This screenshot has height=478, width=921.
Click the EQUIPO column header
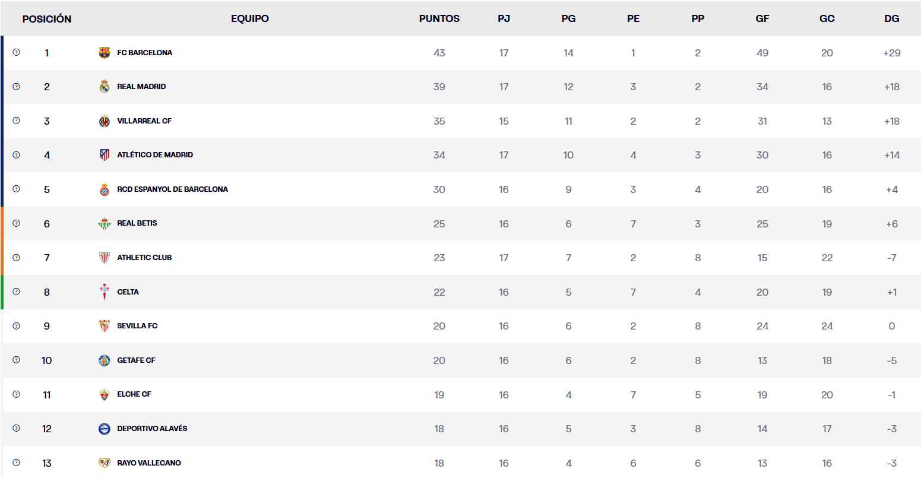250,18
